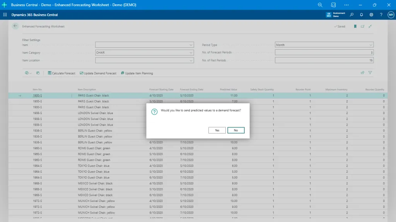Dismiss the demand forecast dialog with No
Viewport: 396px width, 222px height.
click(x=236, y=130)
